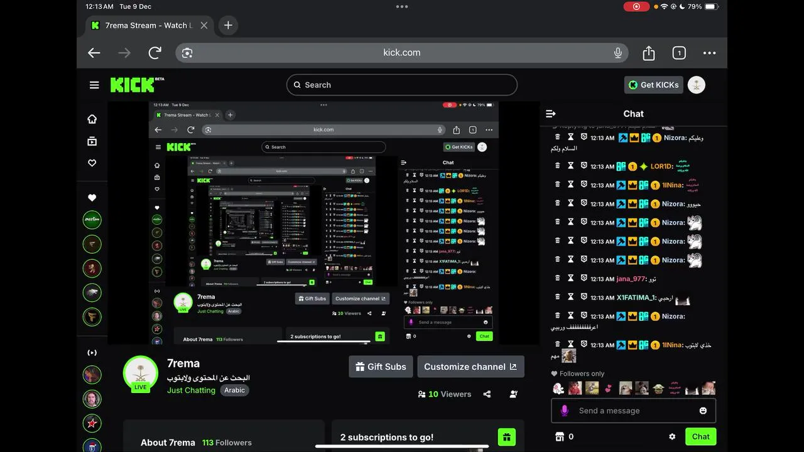Open the profile avatar menu in the Kick header

(x=697, y=85)
